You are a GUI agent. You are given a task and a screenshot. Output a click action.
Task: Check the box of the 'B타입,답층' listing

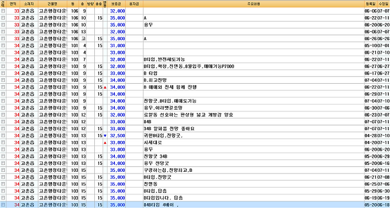tap(3, 191)
